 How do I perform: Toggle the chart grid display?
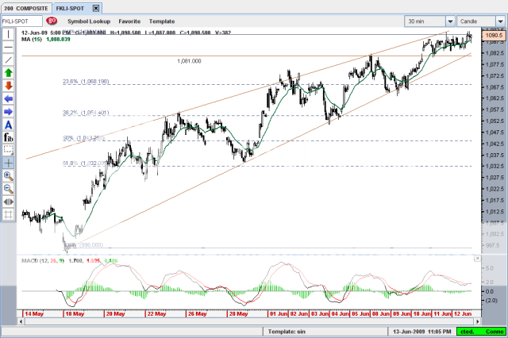8,214
